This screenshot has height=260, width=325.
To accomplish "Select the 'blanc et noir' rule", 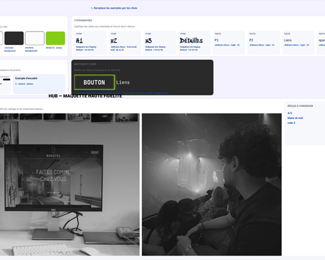I will click(x=295, y=118).
